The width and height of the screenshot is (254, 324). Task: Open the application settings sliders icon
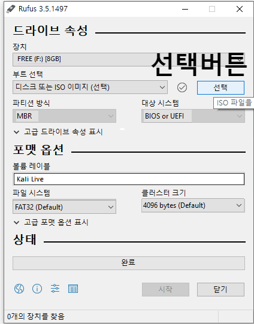point(55,289)
